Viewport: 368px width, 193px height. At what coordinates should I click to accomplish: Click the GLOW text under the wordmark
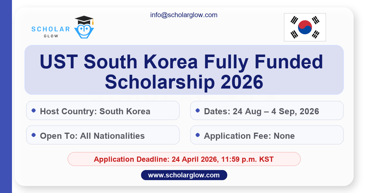[51, 36]
